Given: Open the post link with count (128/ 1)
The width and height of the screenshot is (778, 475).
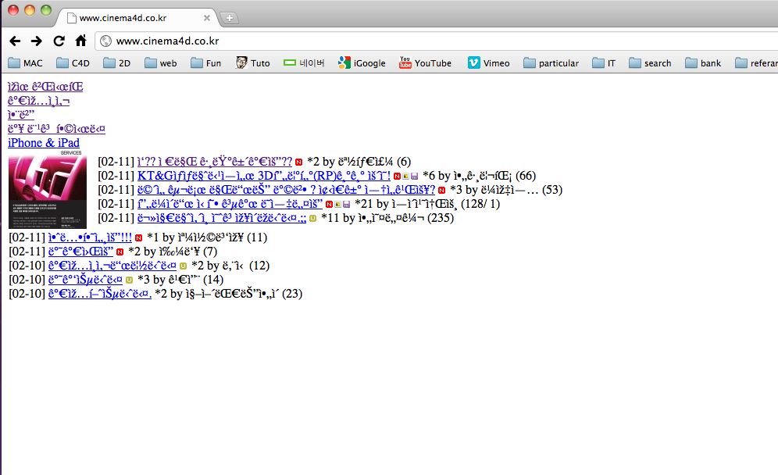Looking at the screenshot, I should coord(230,203).
